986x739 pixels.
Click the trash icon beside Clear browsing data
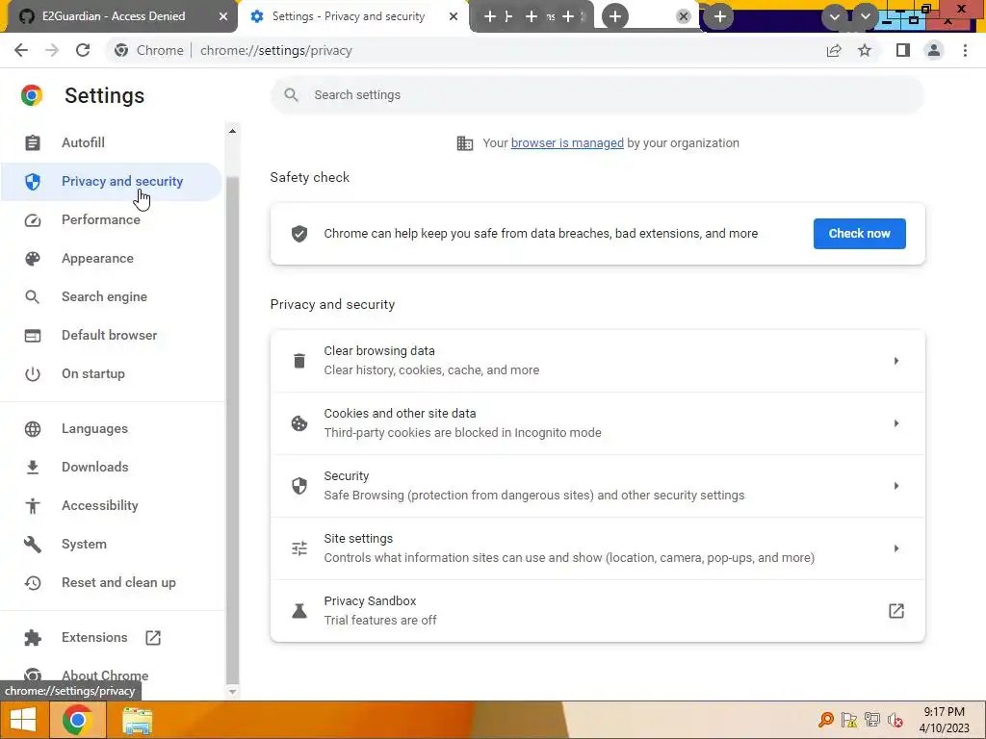click(299, 361)
